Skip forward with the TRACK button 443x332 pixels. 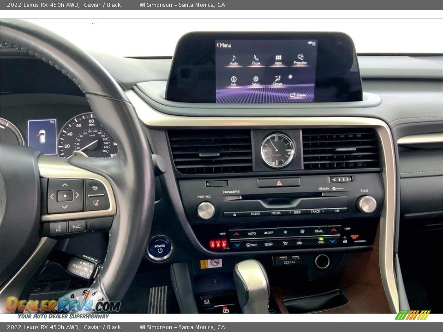coord(317,211)
